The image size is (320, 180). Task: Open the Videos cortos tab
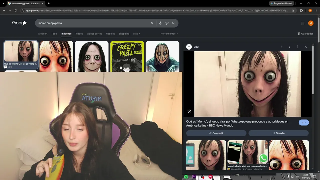94,34
